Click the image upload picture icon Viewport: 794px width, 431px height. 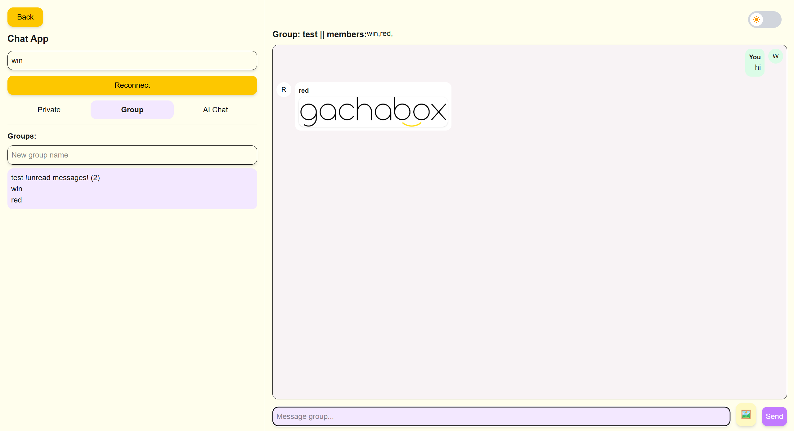[x=746, y=414]
